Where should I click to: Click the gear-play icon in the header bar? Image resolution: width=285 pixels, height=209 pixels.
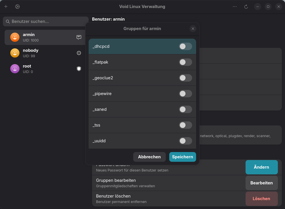pos(17,7)
